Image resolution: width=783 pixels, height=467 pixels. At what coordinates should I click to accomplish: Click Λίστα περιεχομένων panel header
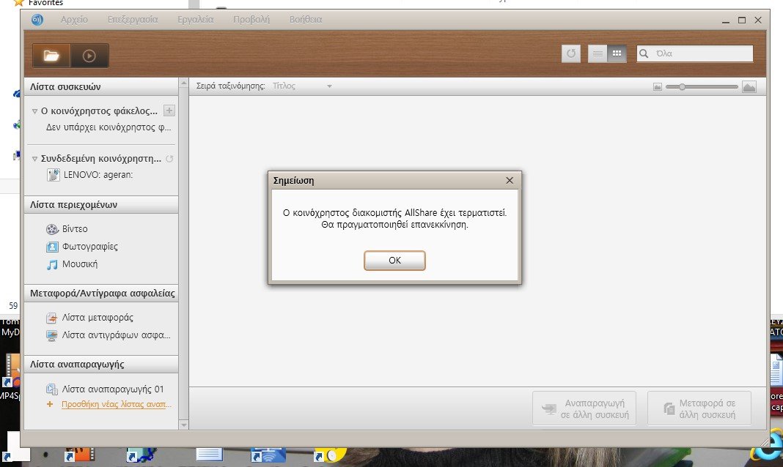[x=101, y=205]
